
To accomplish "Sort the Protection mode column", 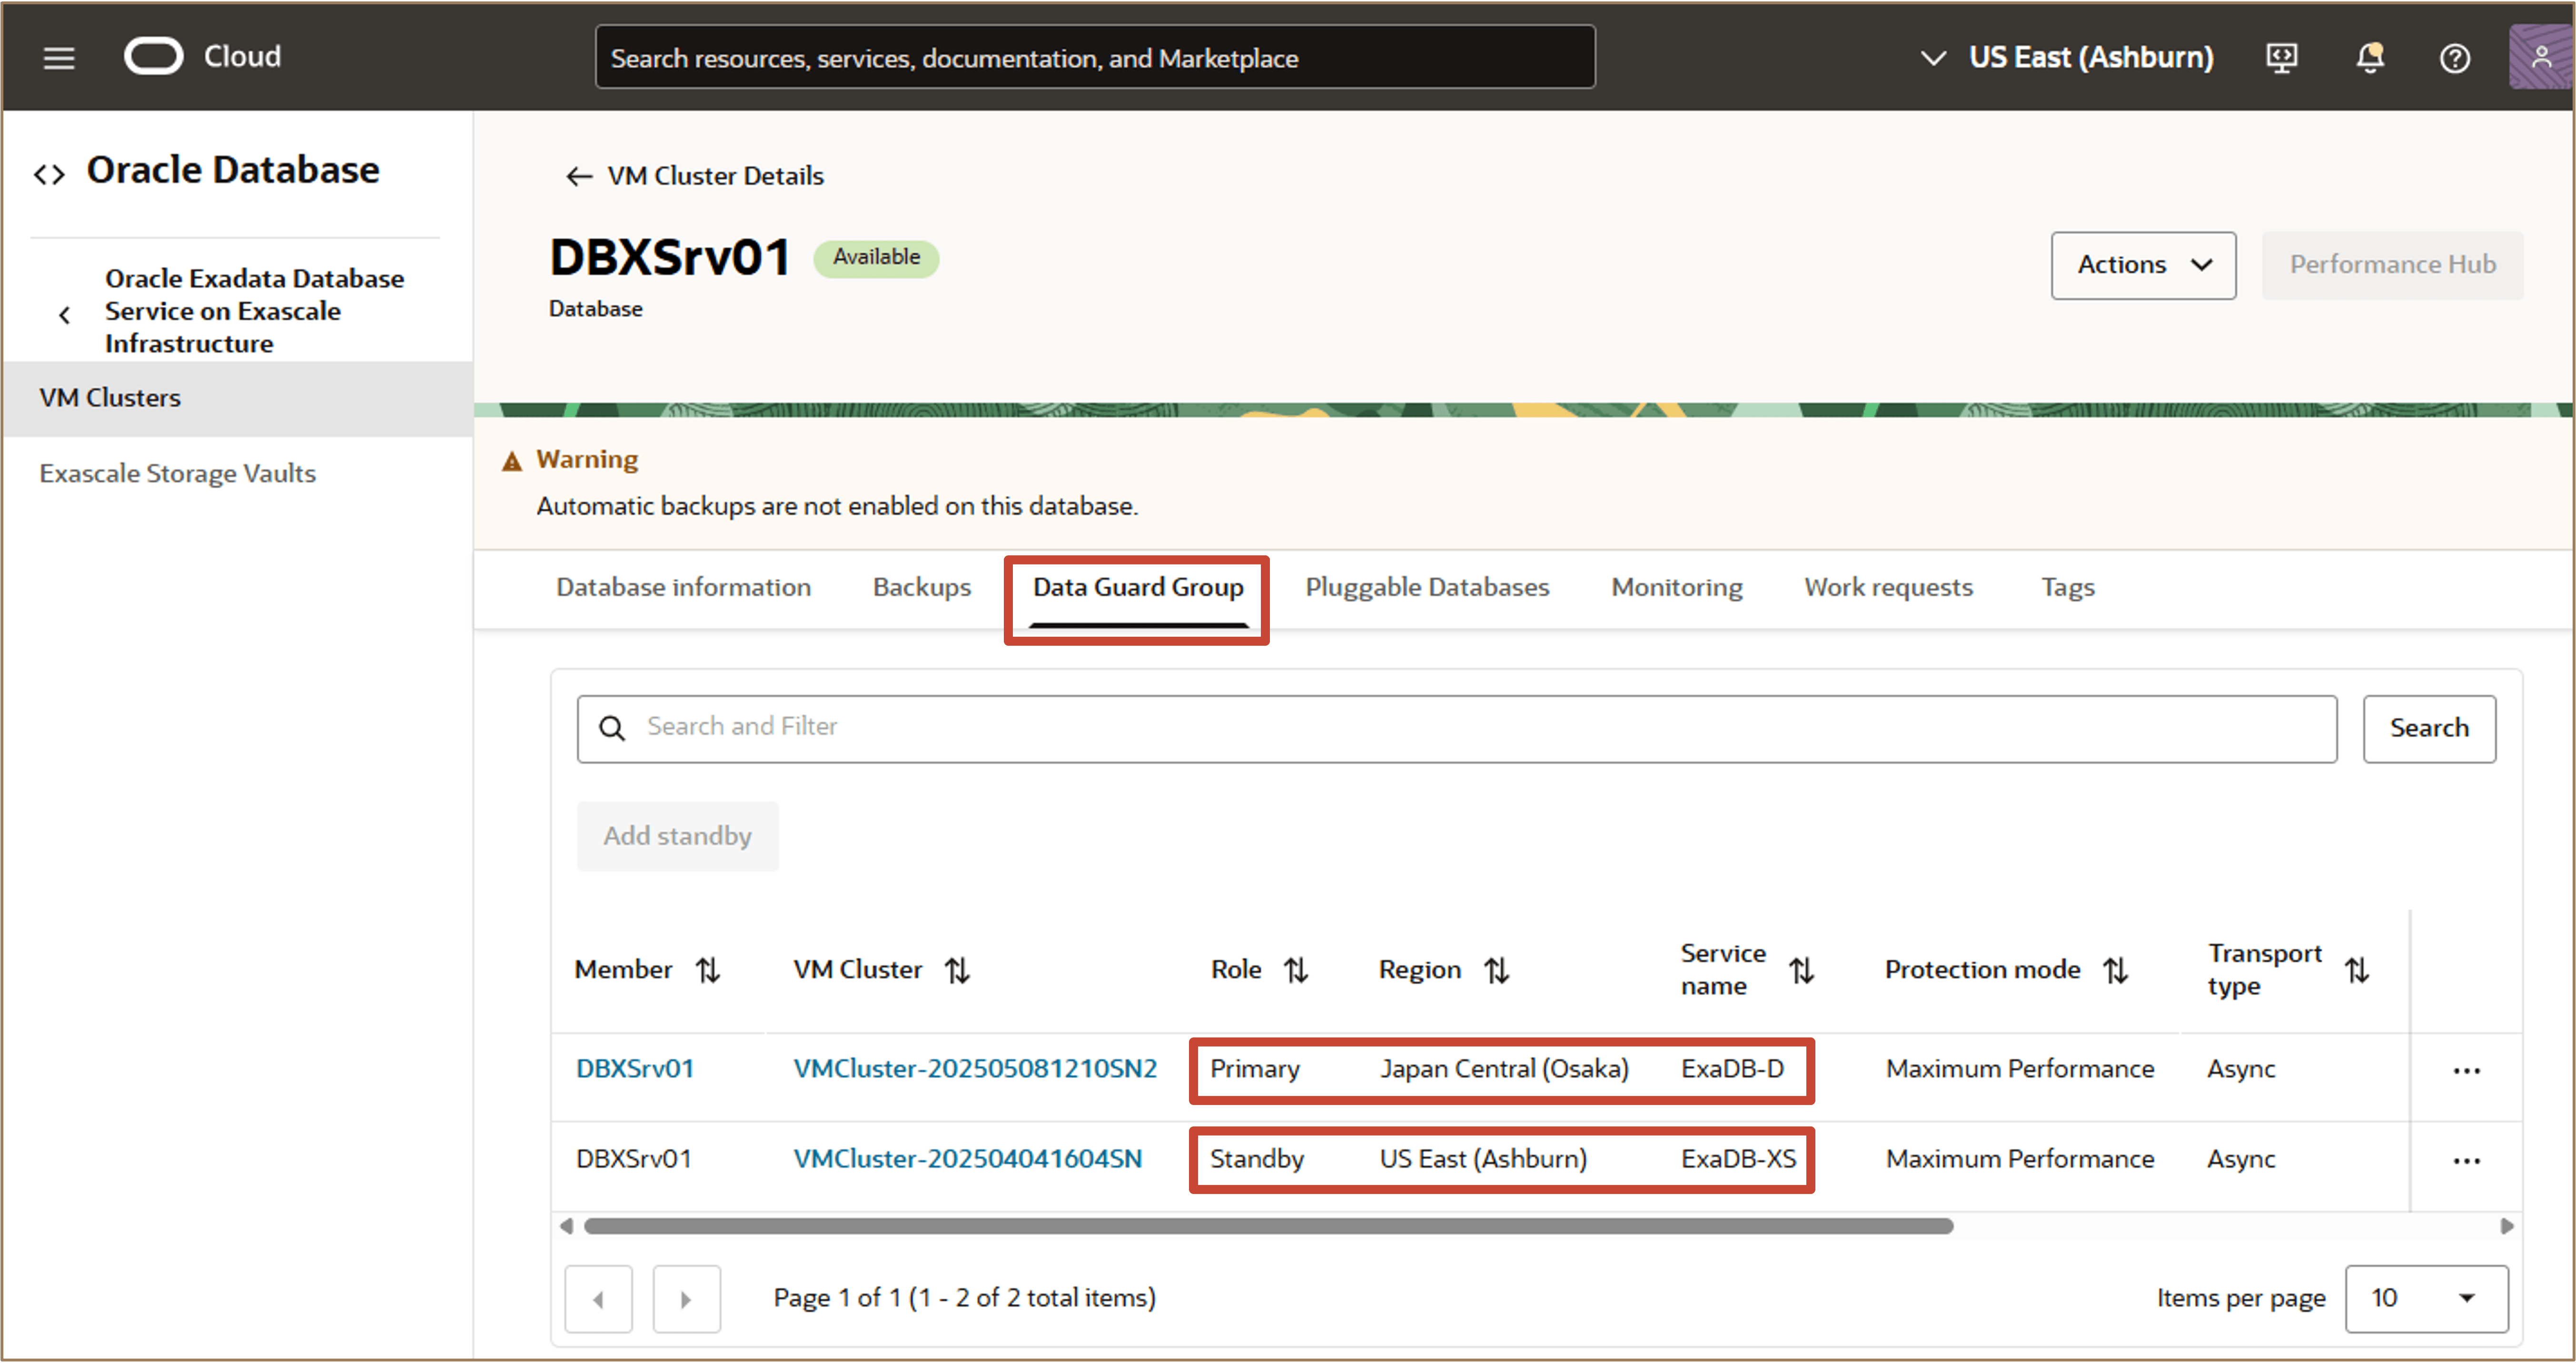I will pyautogui.click(x=2117, y=969).
